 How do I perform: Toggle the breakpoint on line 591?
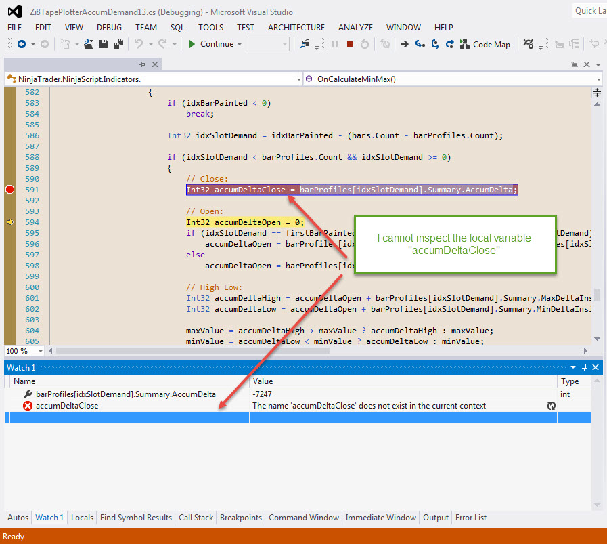[9, 190]
